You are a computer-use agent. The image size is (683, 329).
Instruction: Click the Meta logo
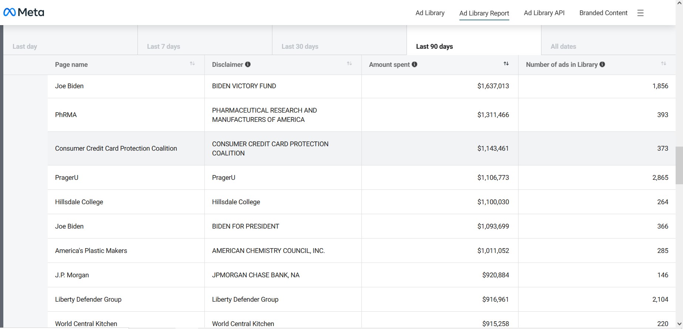pyautogui.click(x=24, y=13)
